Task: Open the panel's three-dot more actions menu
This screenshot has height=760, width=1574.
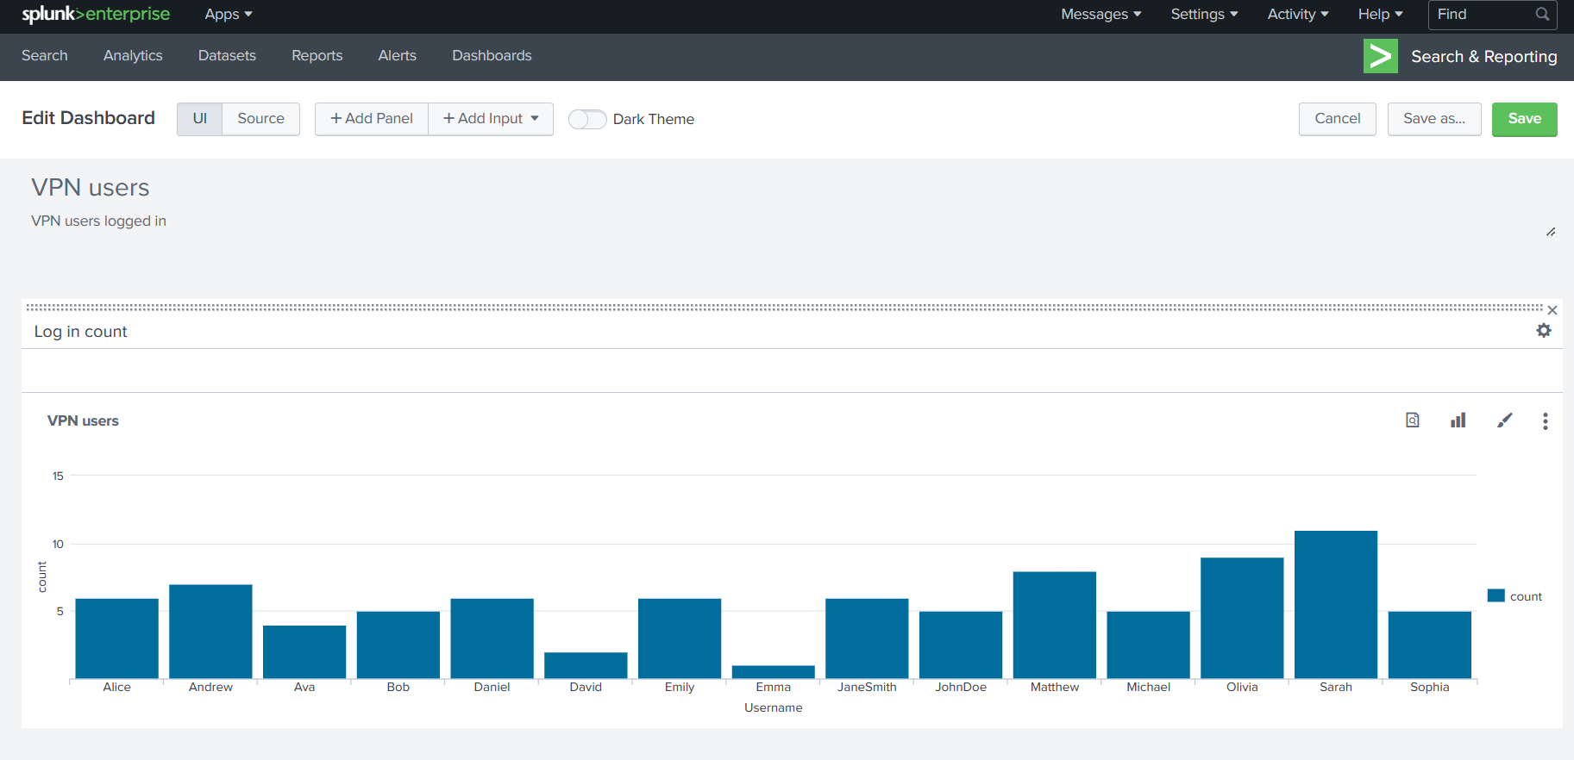Action: [1545, 420]
